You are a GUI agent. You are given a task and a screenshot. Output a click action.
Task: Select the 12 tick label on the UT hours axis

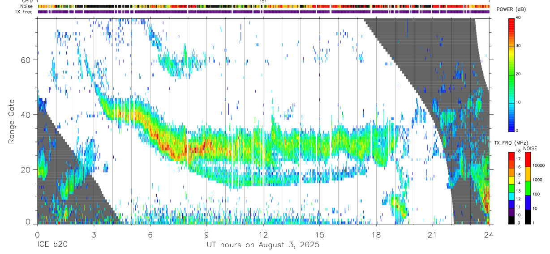(263, 234)
